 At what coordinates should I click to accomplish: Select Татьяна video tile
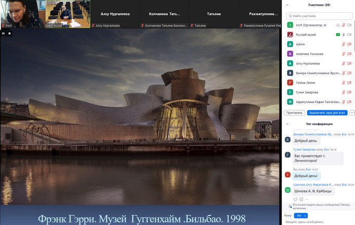pyautogui.click(x=214, y=14)
